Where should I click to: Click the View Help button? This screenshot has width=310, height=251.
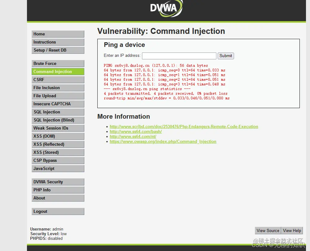pyautogui.click(x=292, y=230)
